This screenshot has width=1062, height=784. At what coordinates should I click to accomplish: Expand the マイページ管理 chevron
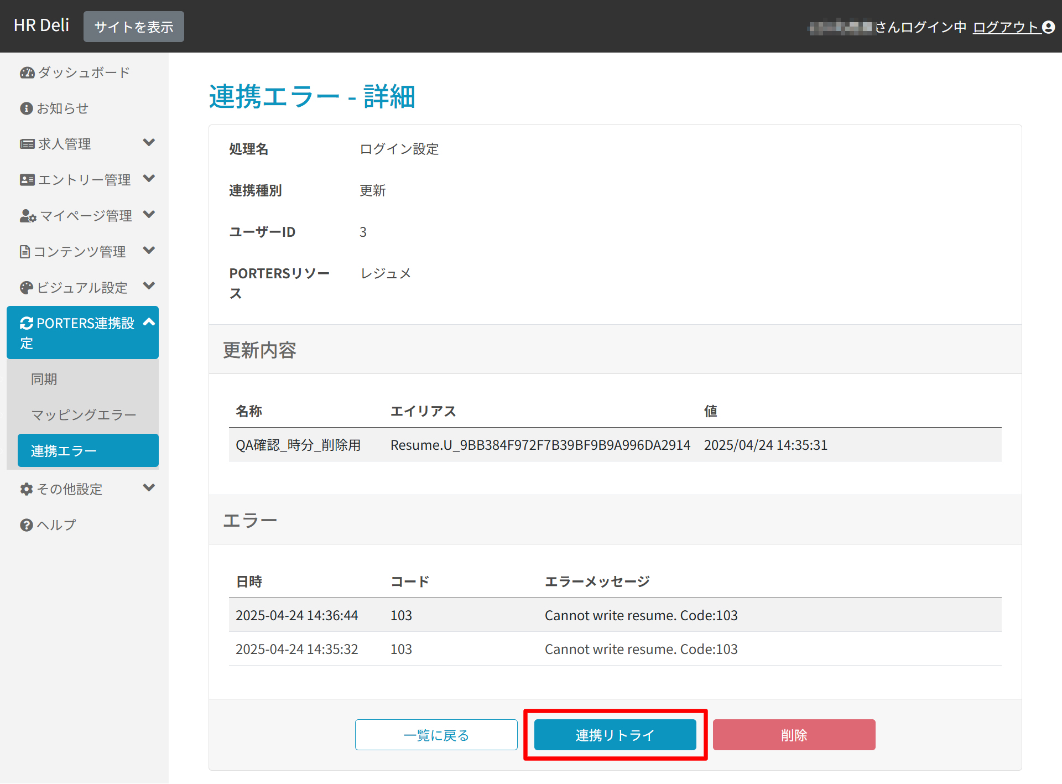point(149,215)
